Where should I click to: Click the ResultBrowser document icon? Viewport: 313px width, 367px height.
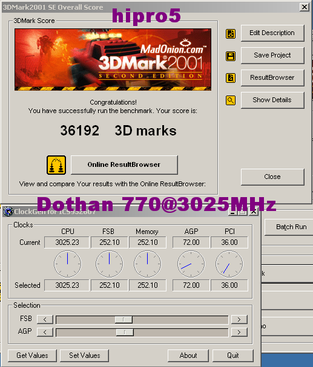[231, 78]
